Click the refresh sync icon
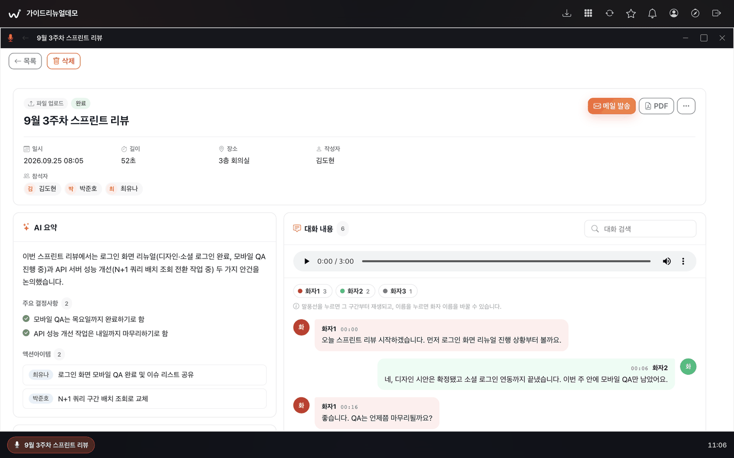Image resolution: width=734 pixels, height=458 pixels. [x=610, y=13]
